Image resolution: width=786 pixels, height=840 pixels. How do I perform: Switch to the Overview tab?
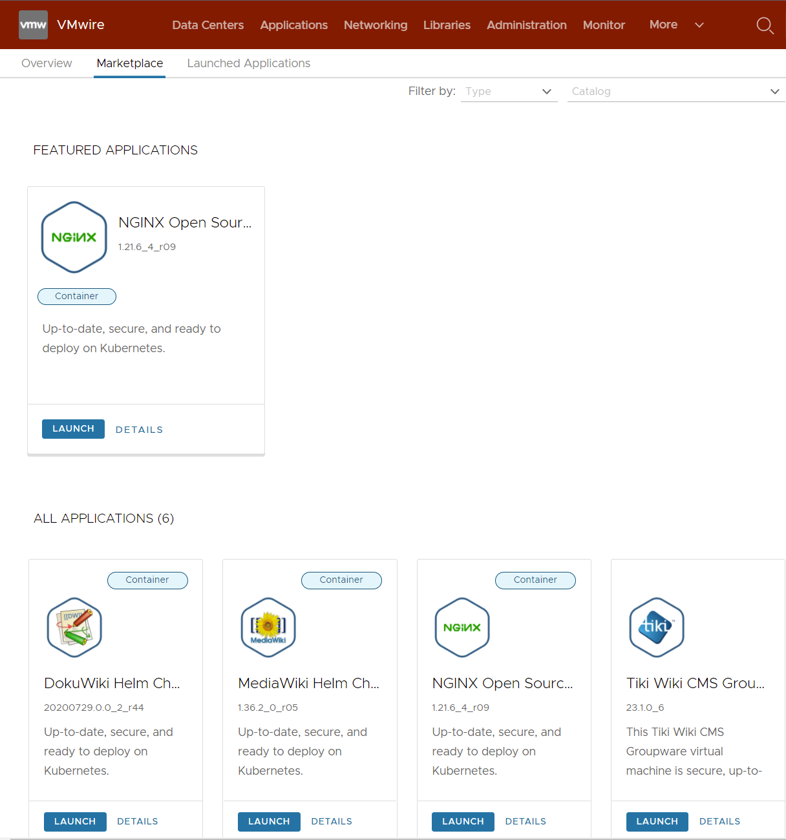tap(47, 63)
